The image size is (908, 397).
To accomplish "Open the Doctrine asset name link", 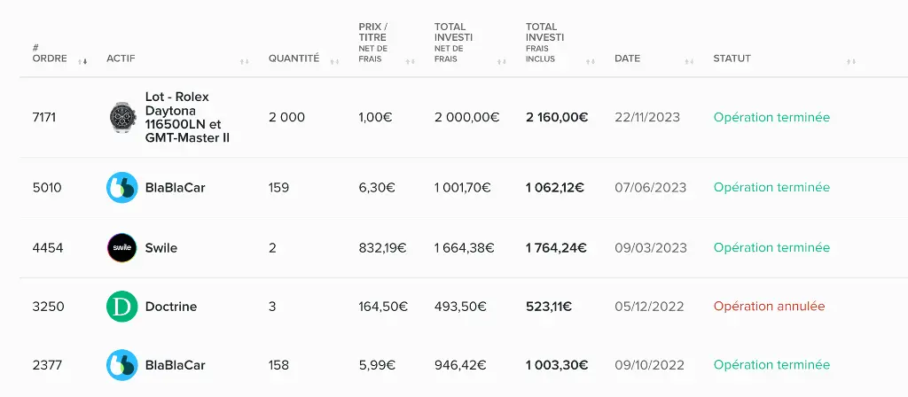I will [x=171, y=306].
